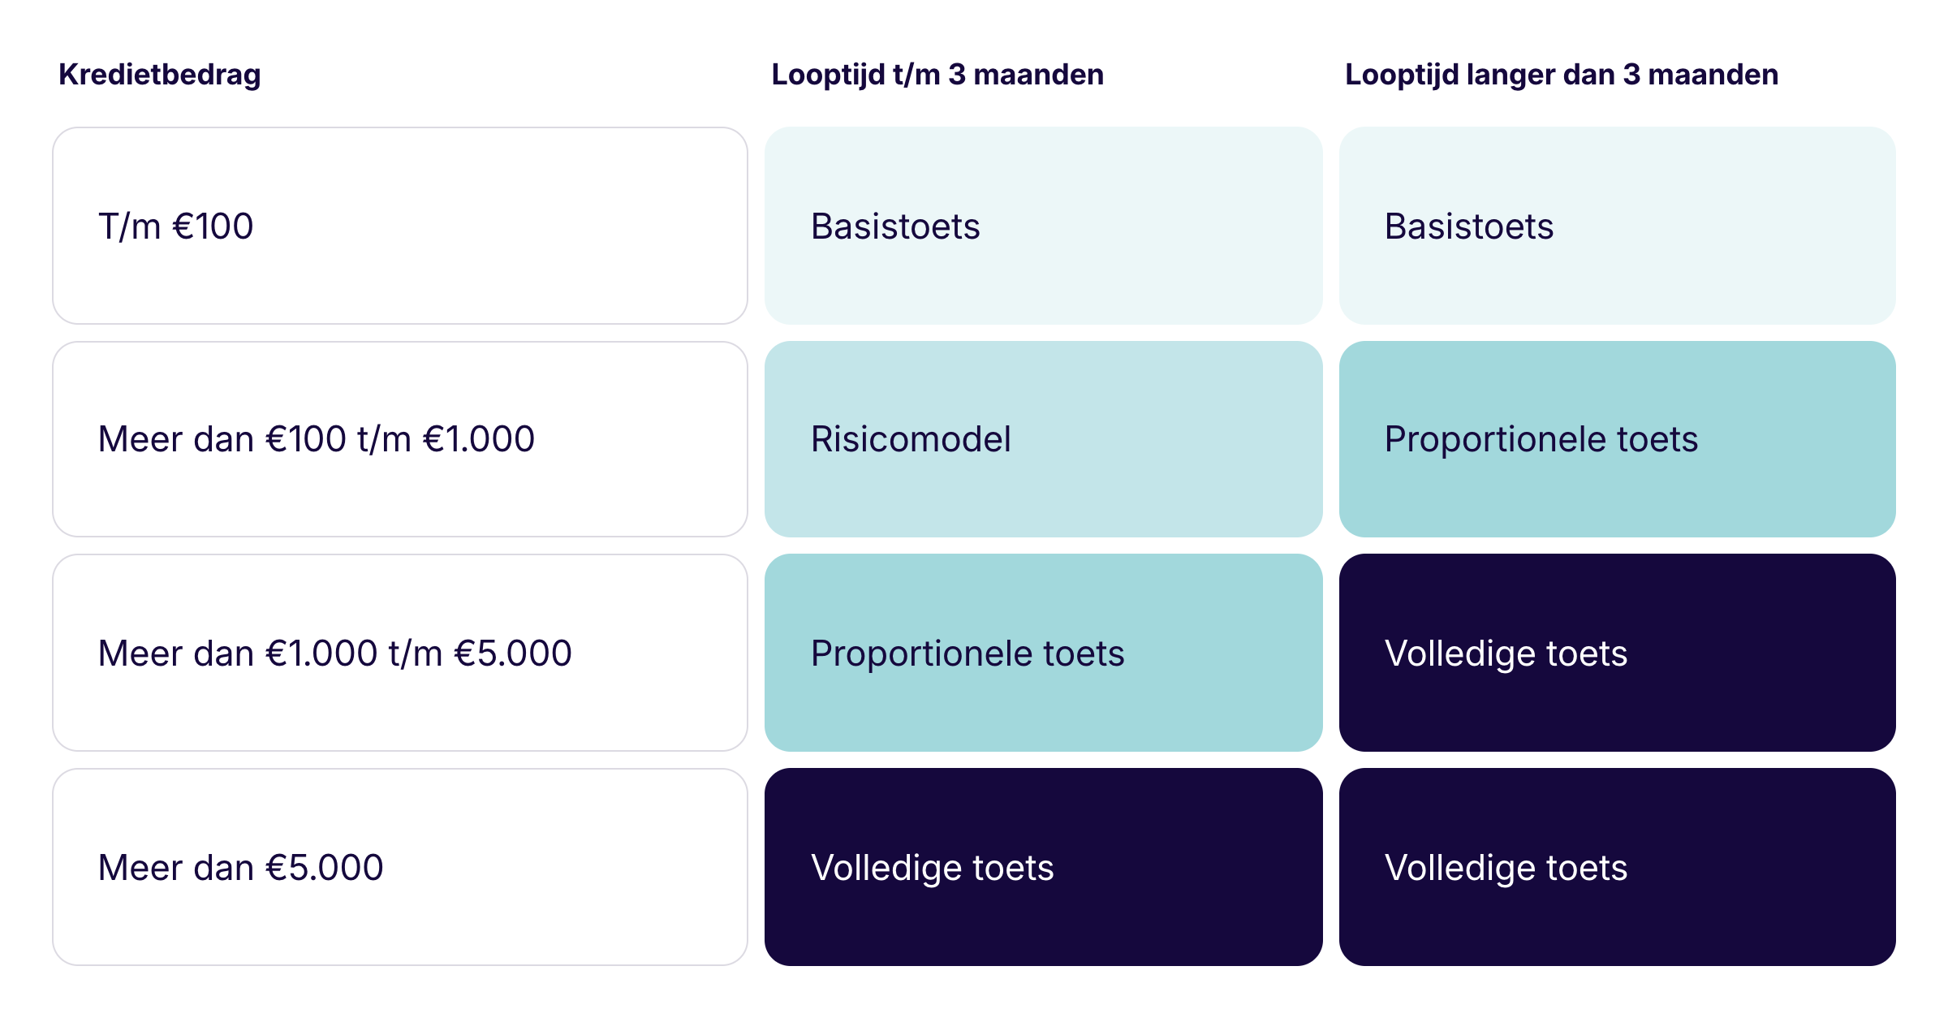Select the T/m €100 row card

tap(400, 226)
